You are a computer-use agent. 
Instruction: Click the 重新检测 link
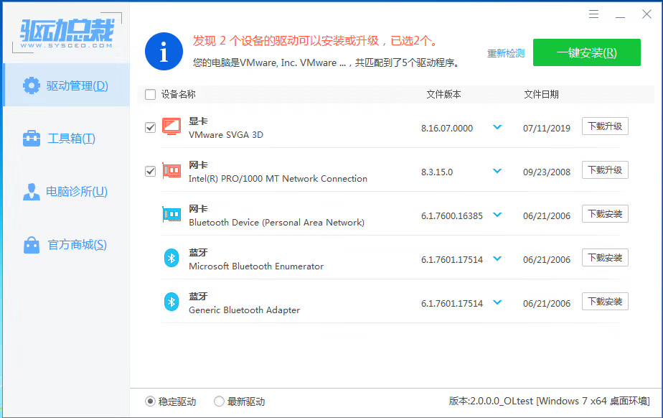[505, 53]
